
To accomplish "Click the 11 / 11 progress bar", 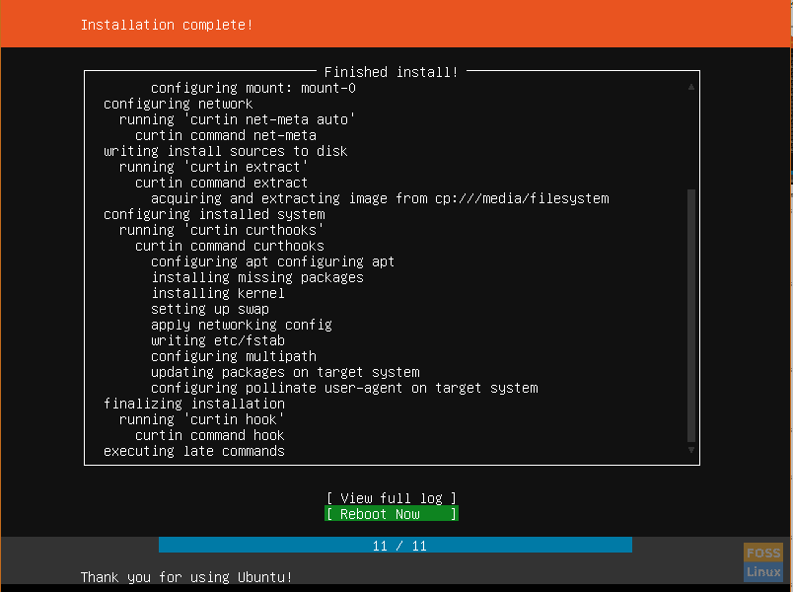I will (x=395, y=545).
